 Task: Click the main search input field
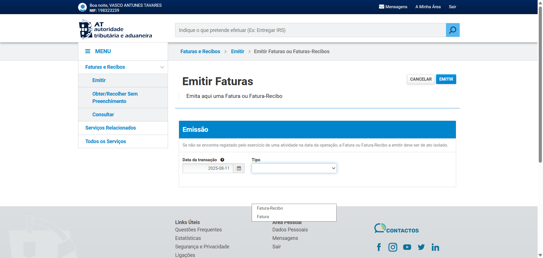[311, 30]
